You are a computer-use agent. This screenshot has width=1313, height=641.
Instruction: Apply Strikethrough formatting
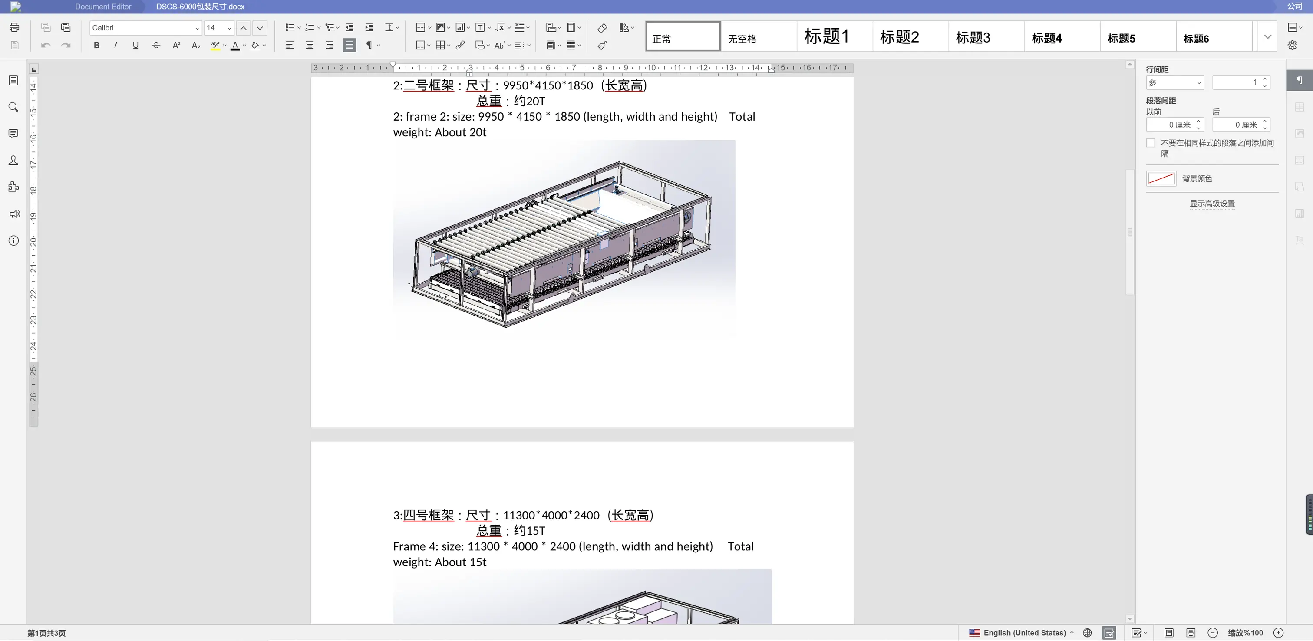(x=156, y=45)
